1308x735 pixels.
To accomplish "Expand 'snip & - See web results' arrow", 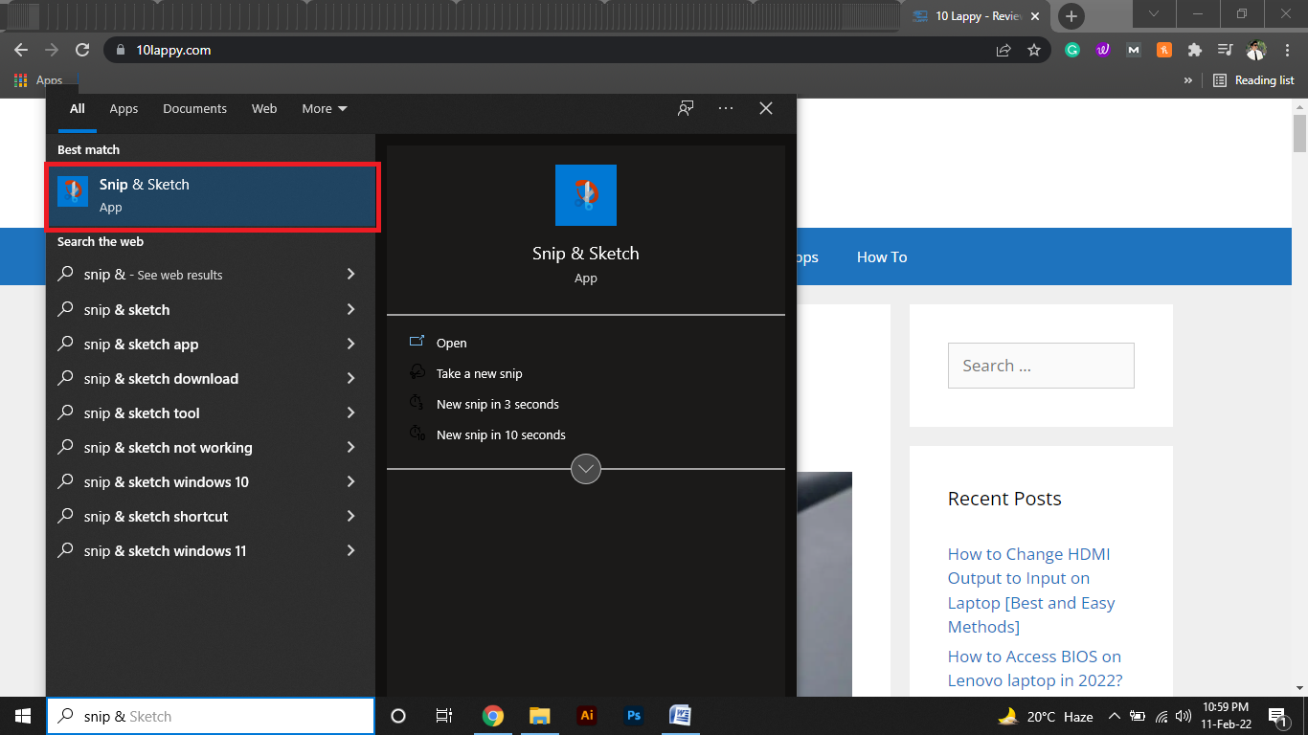I will (350, 275).
